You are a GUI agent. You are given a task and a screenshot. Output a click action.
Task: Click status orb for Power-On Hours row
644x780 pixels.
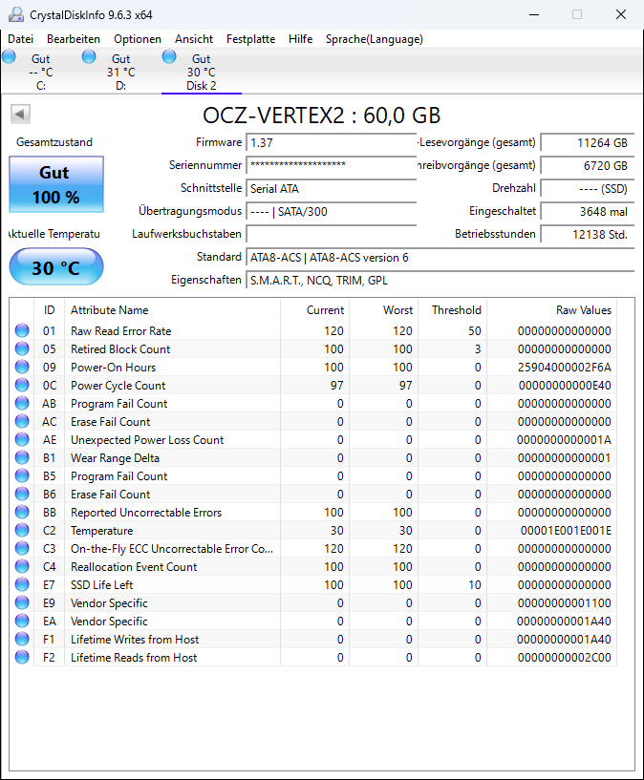[22, 367]
